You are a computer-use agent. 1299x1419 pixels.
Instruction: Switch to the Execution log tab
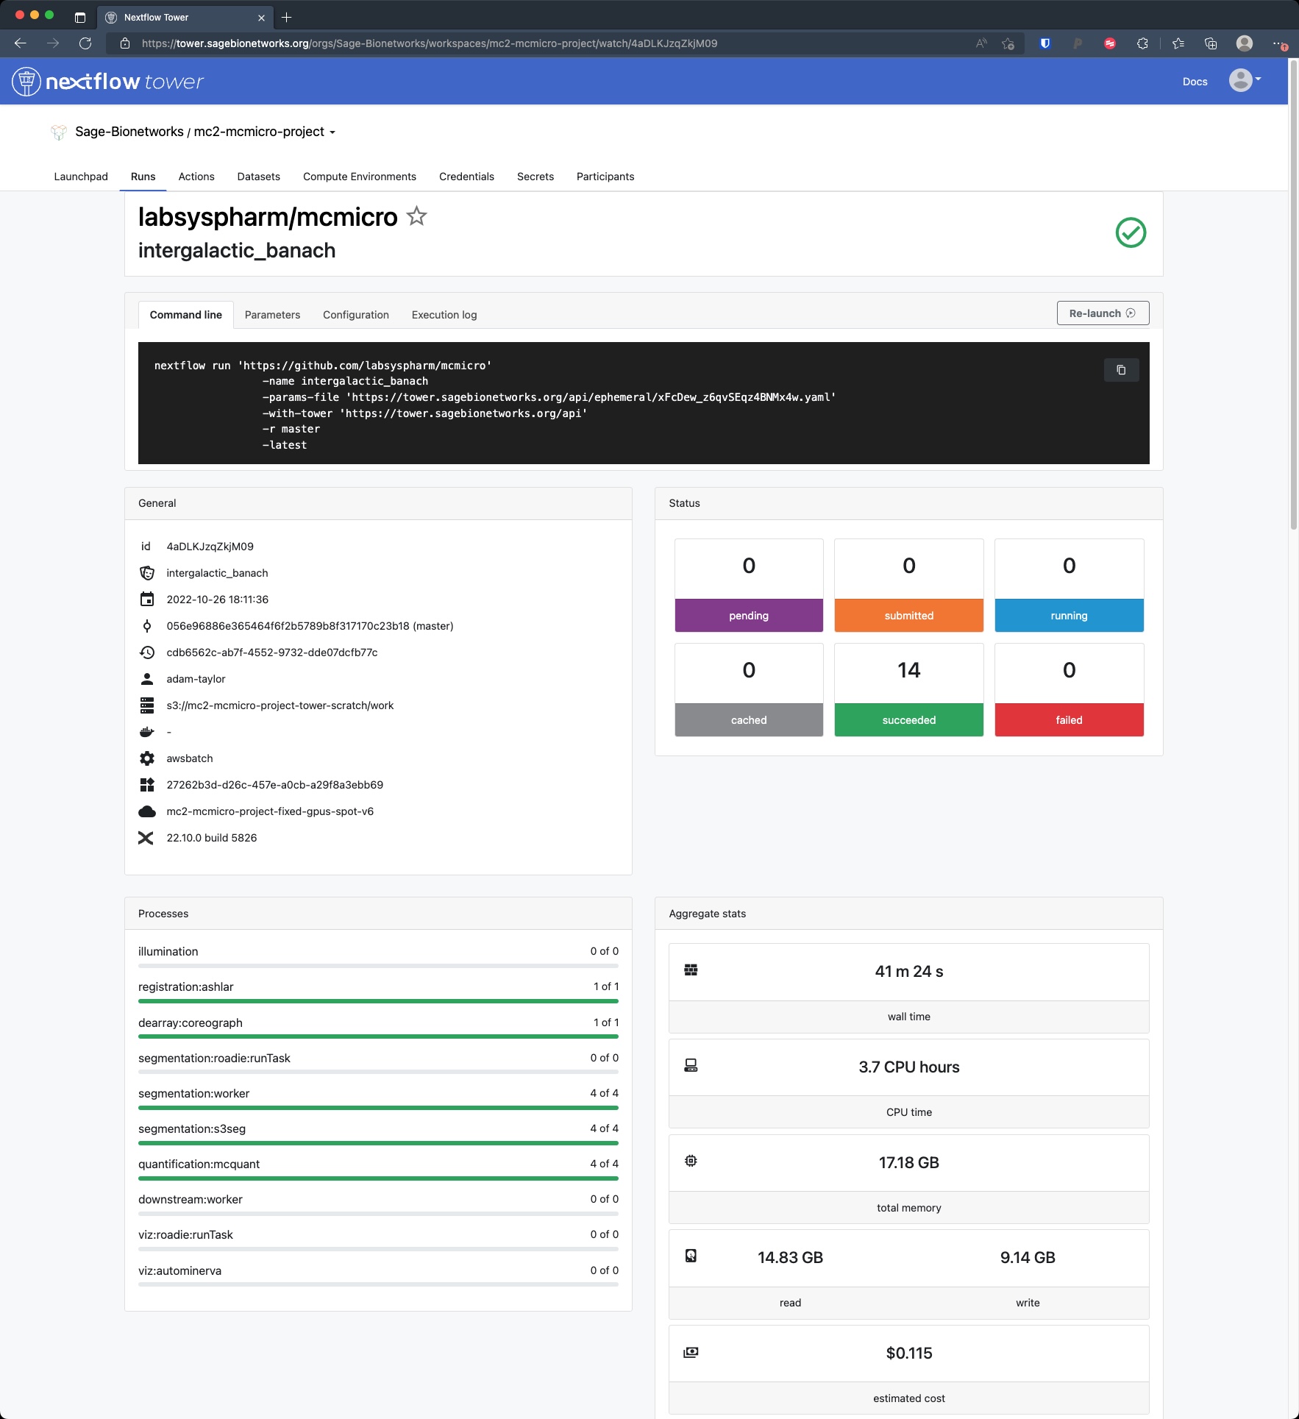click(444, 315)
